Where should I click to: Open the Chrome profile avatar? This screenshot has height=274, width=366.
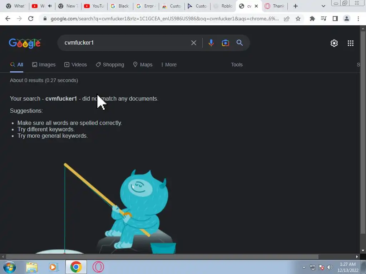click(x=347, y=19)
